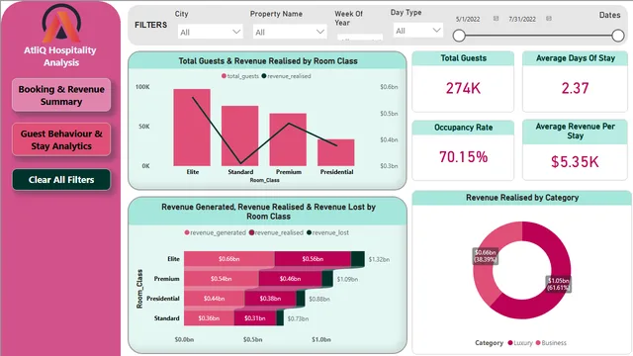
Task: Select Standard $0.36bn bar segment
Action: 209,318
